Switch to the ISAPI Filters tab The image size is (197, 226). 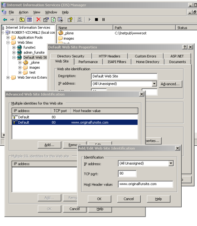117,62
